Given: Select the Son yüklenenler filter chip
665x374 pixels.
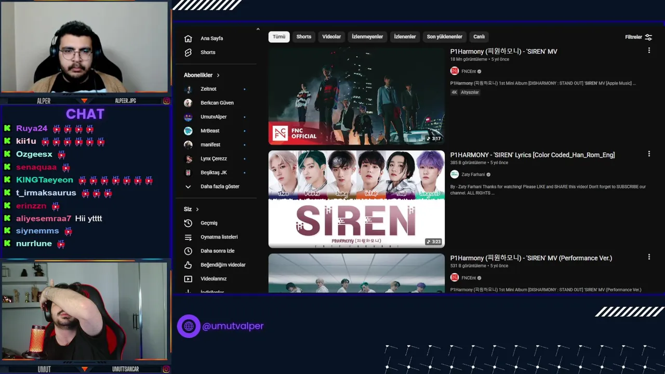Looking at the screenshot, I should coord(444,37).
